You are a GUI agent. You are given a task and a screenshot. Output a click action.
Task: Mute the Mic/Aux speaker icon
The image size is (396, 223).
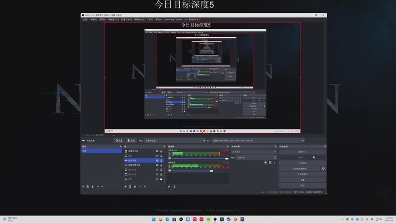click(170, 158)
